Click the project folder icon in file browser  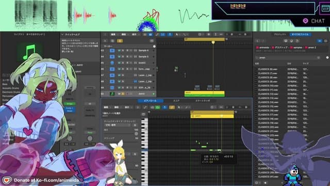pyautogui.click(x=297, y=41)
